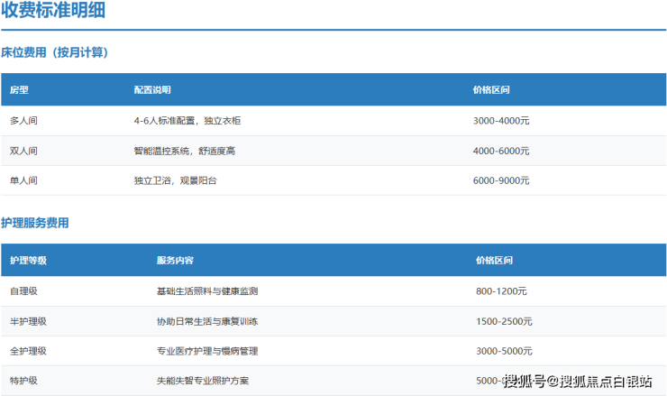667x396 pixels.
Task: Click the 独立卫浴，观景阳台 description cell
Action: (x=175, y=180)
